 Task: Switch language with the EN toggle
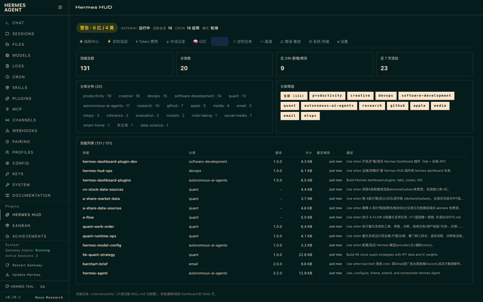click(x=43, y=287)
